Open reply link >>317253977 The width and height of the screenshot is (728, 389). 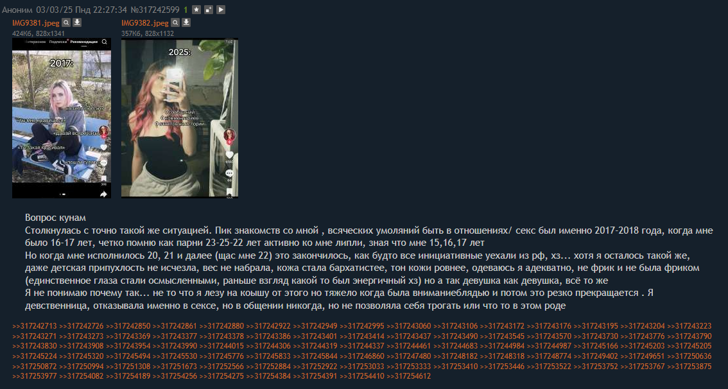35,376
